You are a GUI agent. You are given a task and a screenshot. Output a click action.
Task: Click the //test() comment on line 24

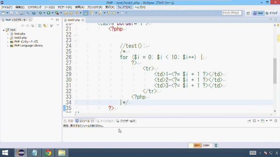click(x=133, y=46)
